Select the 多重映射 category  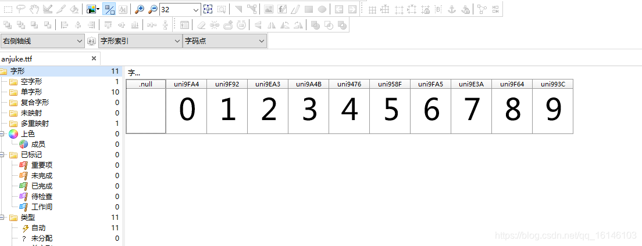[x=35, y=124]
